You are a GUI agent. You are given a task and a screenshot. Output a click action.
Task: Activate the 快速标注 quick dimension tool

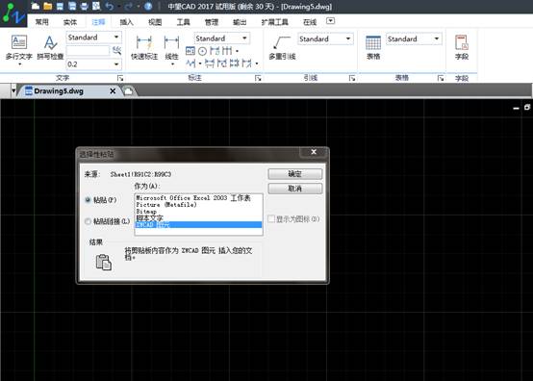click(144, 47)
